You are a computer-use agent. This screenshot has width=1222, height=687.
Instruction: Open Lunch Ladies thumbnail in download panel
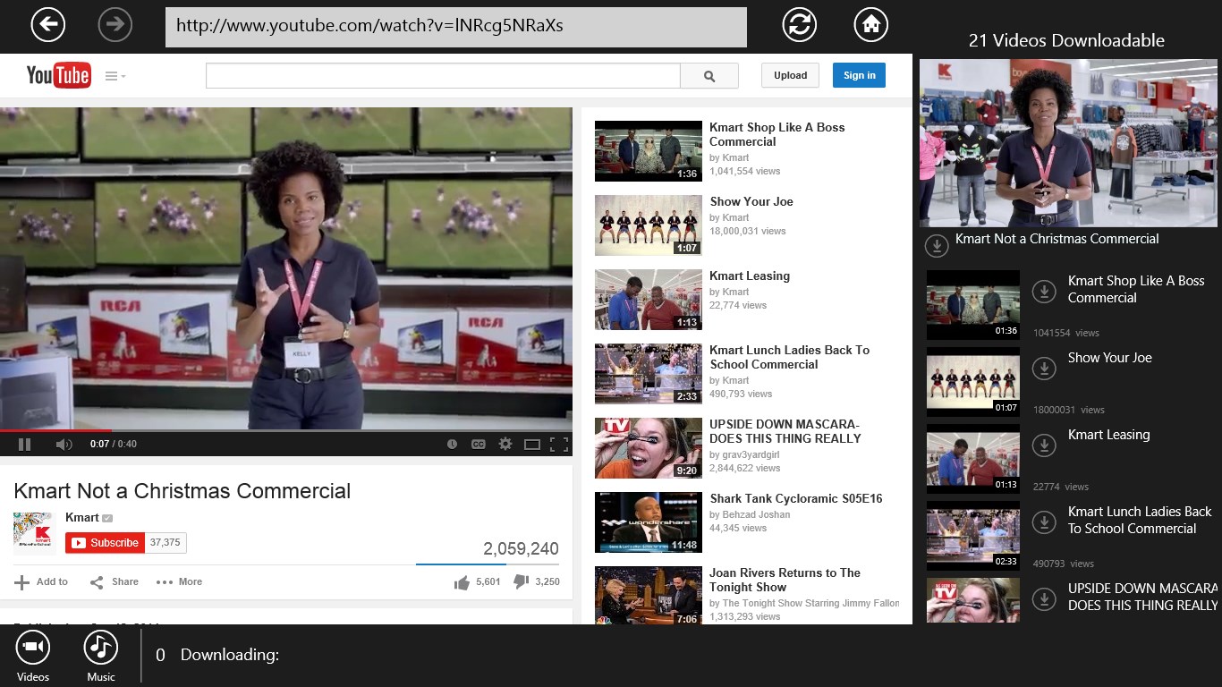(972, 536)
